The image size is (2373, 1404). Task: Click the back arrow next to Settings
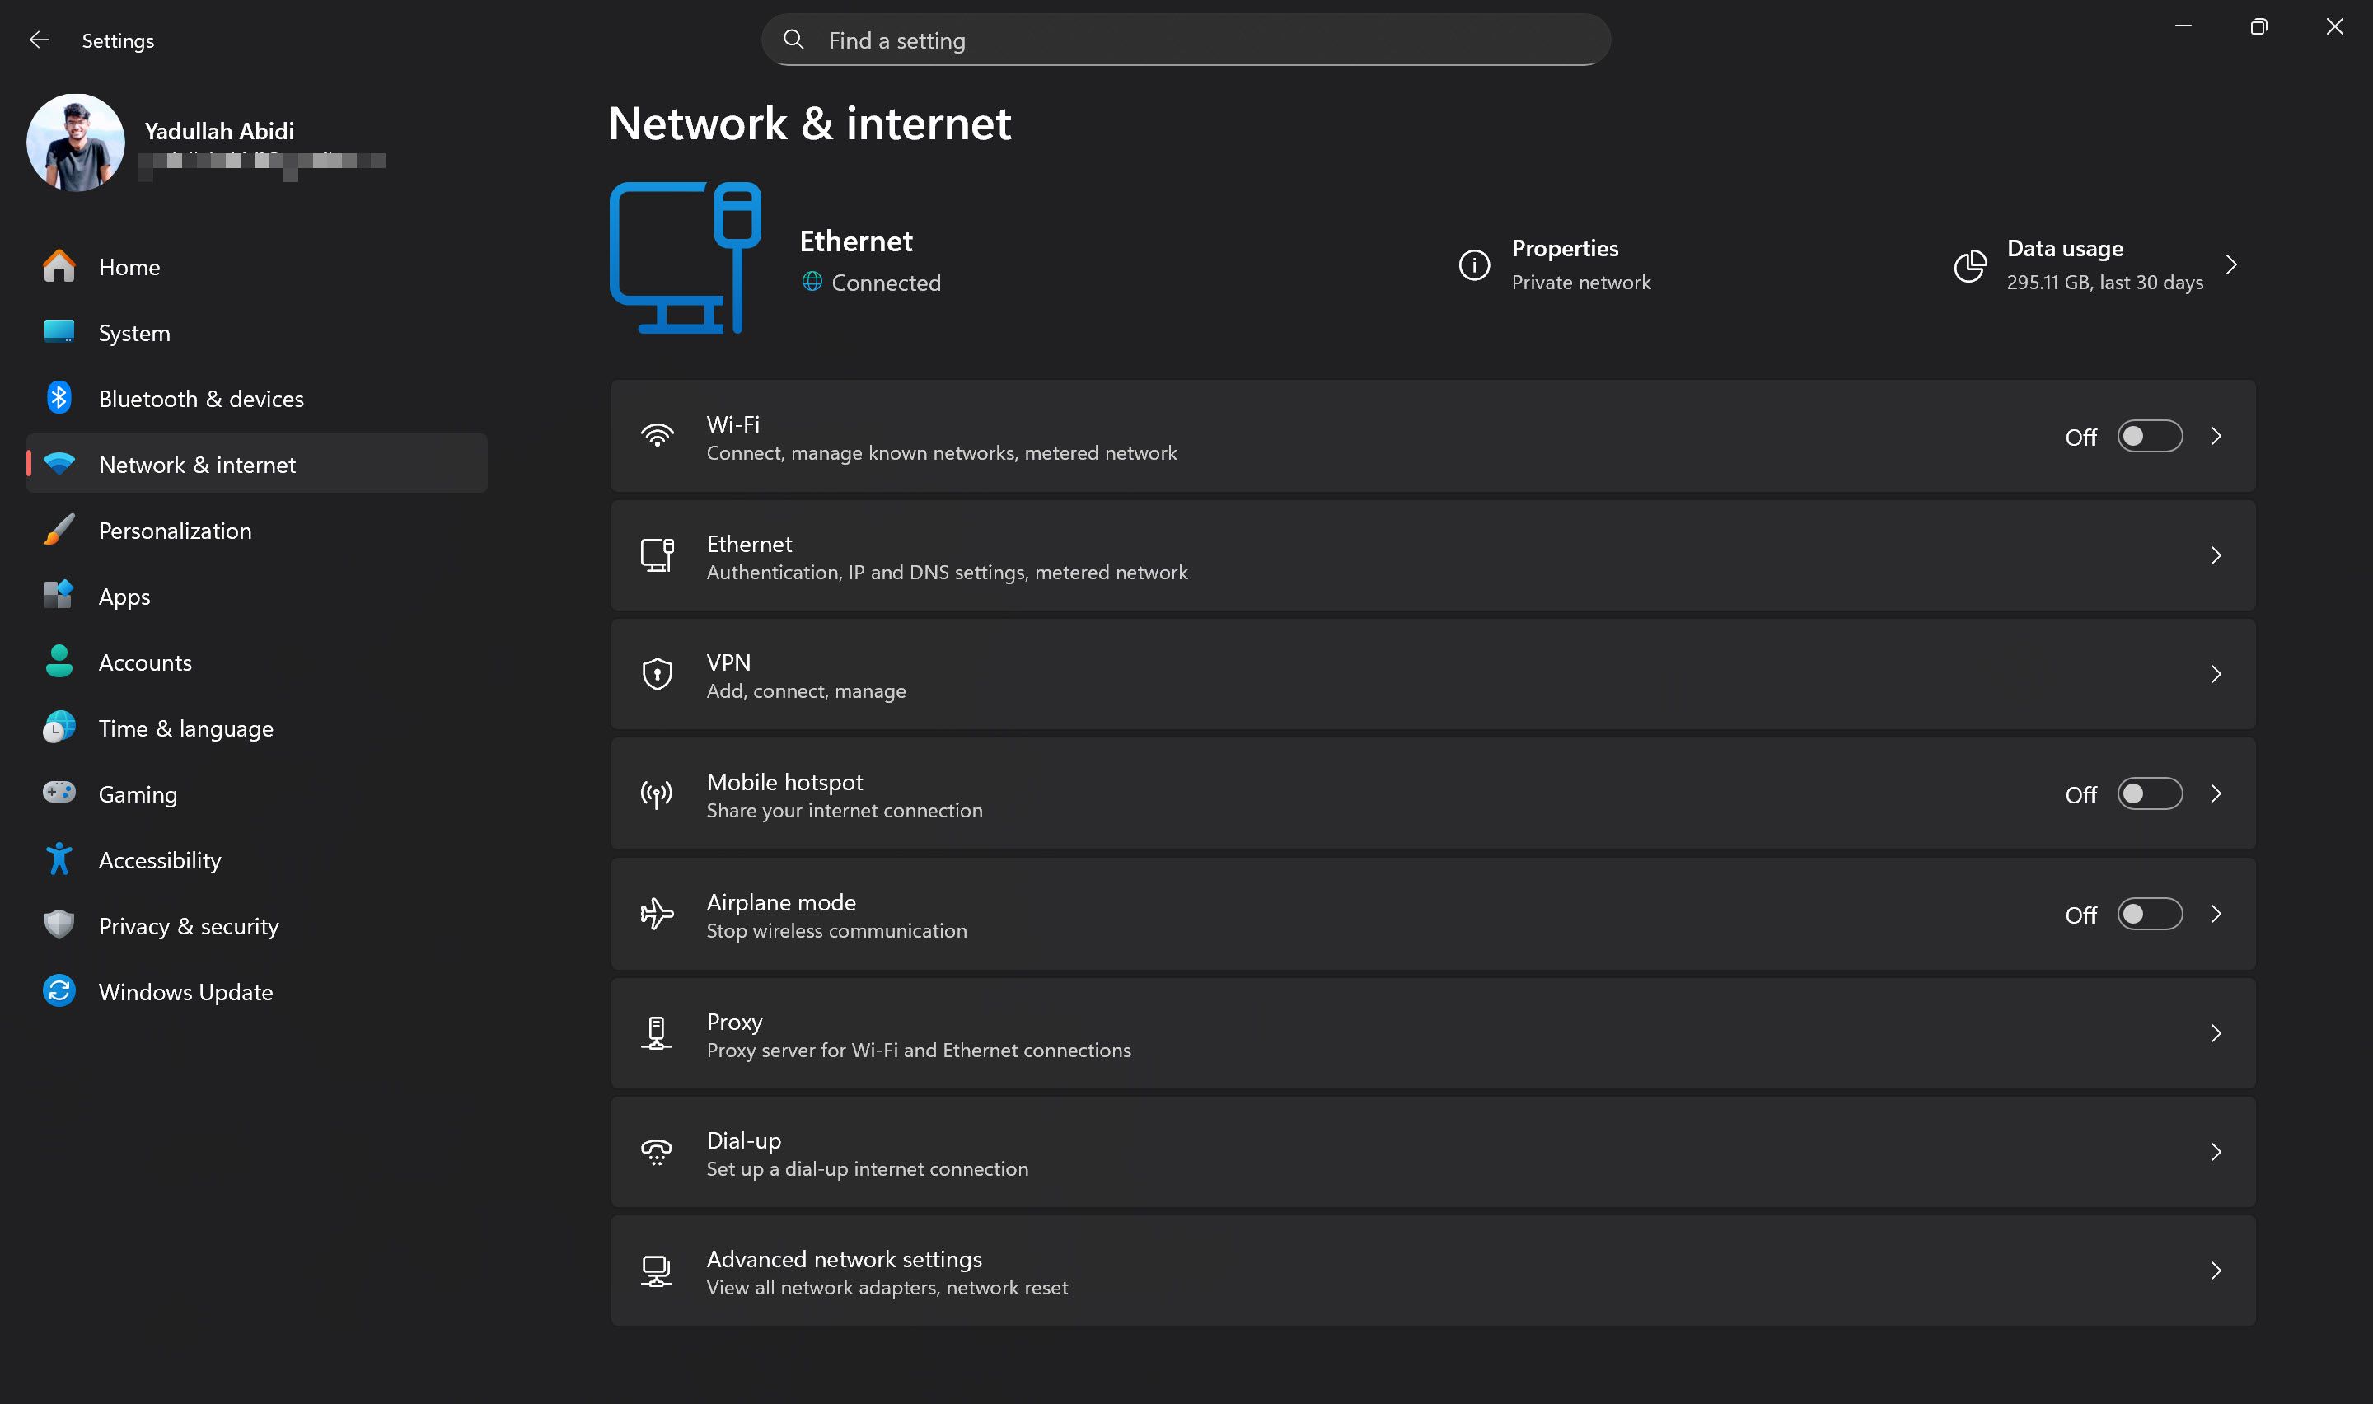point(39,40)
